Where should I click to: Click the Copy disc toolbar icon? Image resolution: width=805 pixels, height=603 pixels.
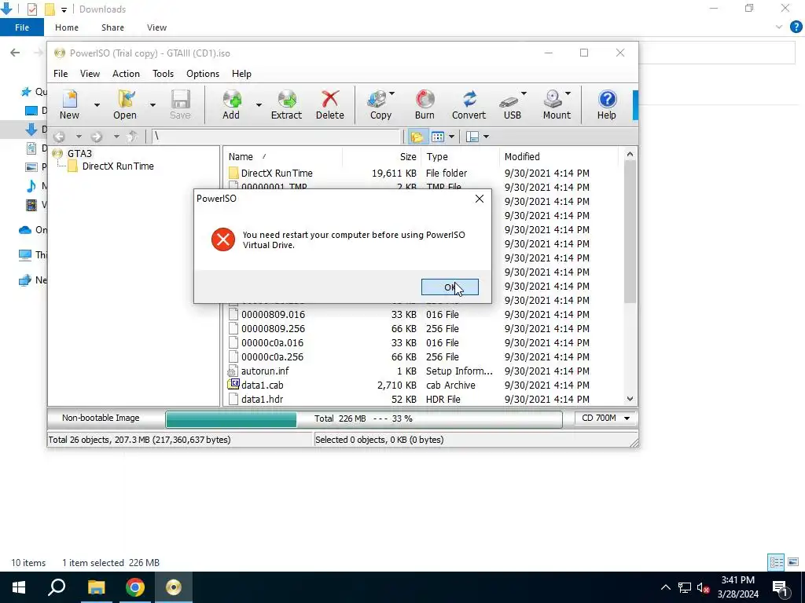tap(380, 104)
